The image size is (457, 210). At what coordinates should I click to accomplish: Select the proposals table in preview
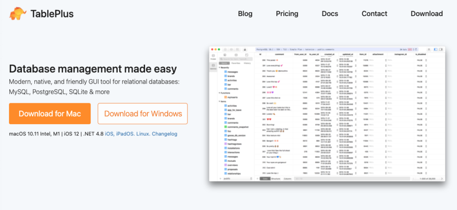[231, 169]
